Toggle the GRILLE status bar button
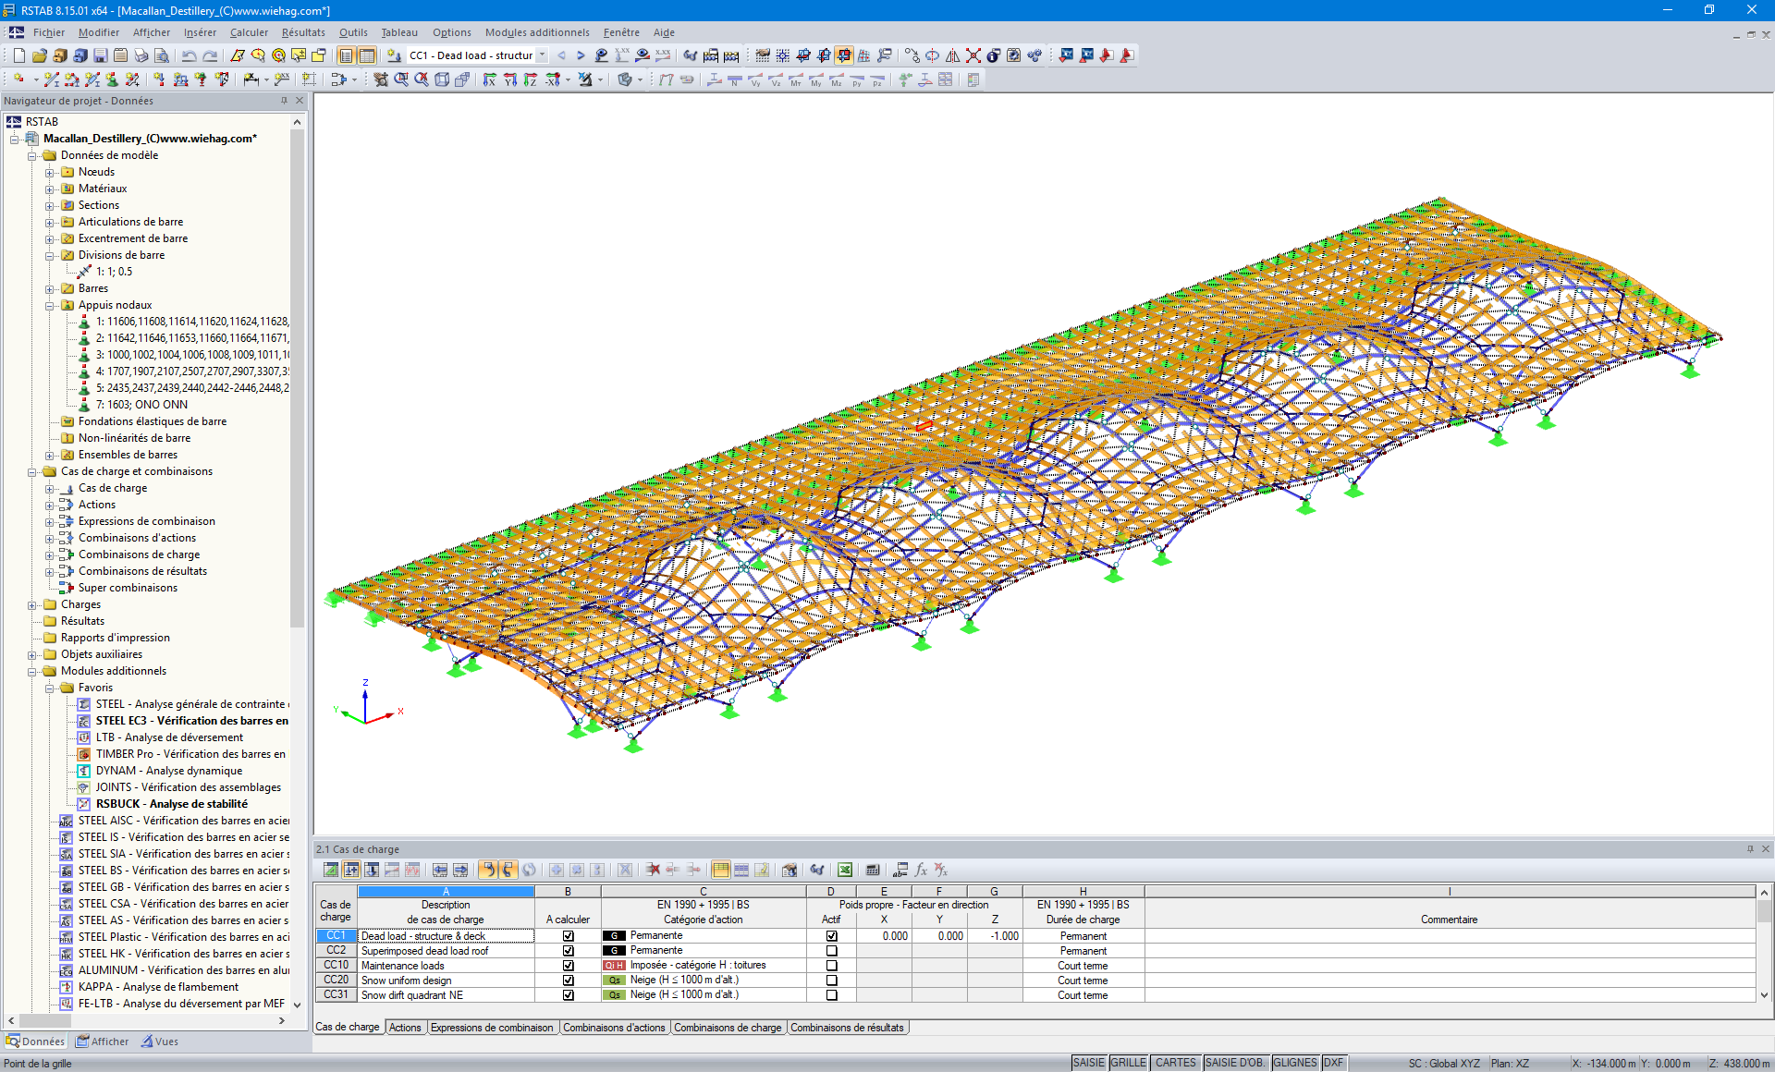Image resolution: width=1775 pixels, height=1072 pixels. click(1128, 1063)
